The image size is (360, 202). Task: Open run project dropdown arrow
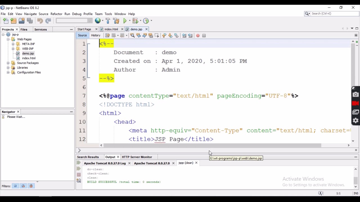(x=129, y=21)
